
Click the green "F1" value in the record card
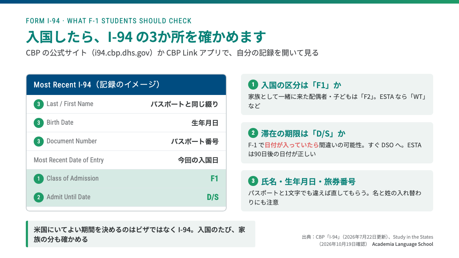point(214,178)
